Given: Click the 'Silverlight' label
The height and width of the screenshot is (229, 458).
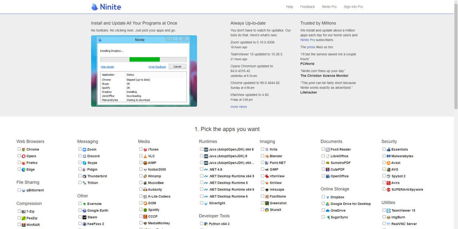Looking at the screenshot, I should [x=217, y=203].
